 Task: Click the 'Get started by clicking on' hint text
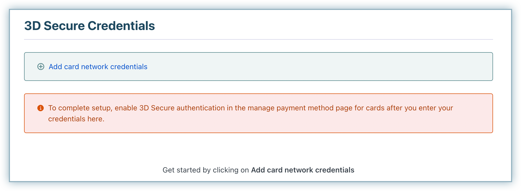[x=206, y=170]
